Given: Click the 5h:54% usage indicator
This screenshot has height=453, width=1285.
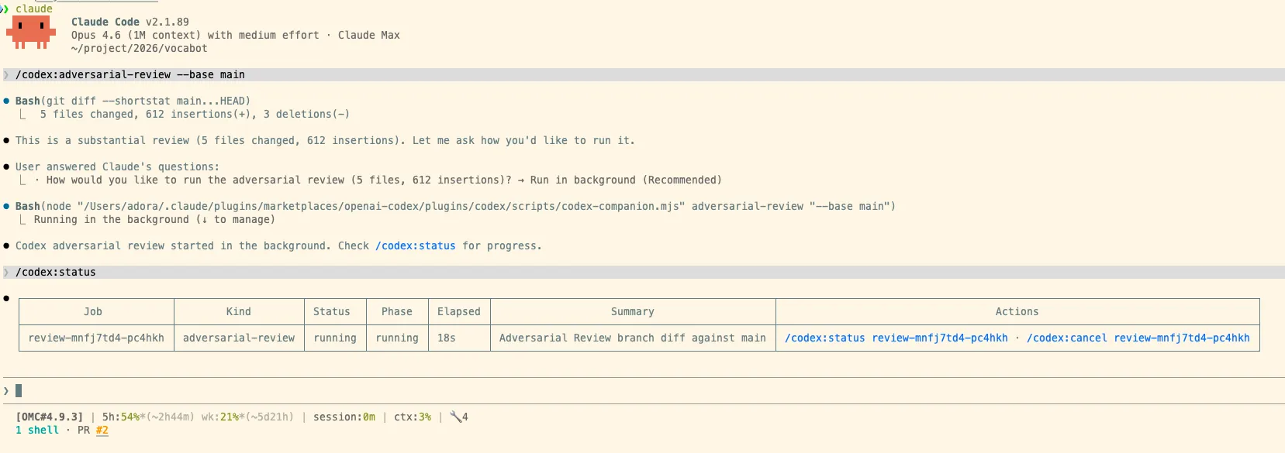Looking at the screenshot, I should 123,417.
